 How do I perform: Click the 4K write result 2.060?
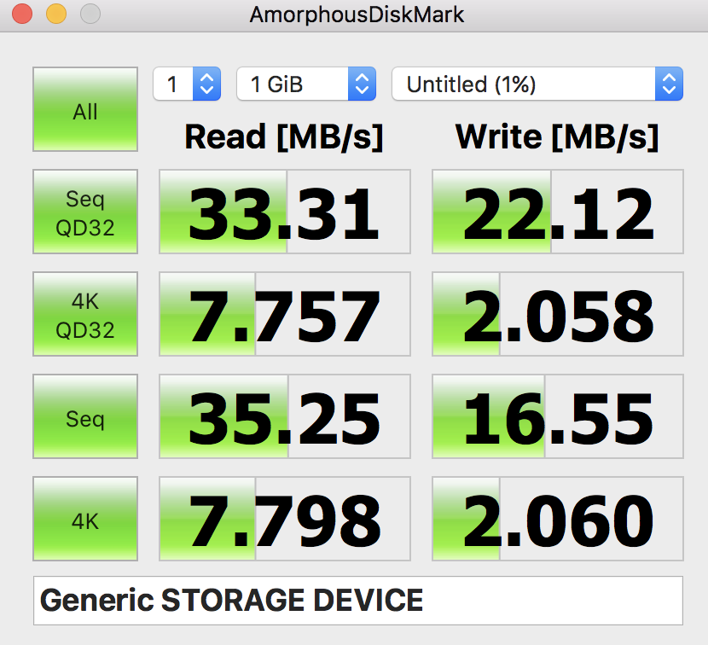tap(558, 519)
